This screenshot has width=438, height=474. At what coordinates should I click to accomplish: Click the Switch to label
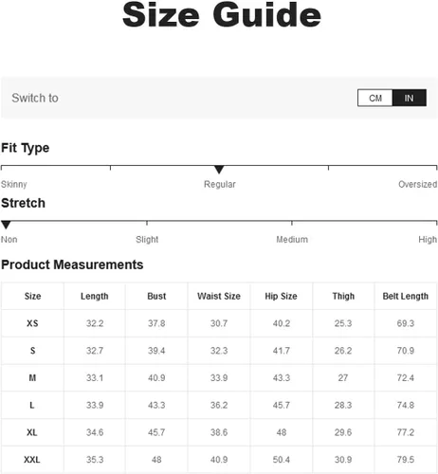35,98
